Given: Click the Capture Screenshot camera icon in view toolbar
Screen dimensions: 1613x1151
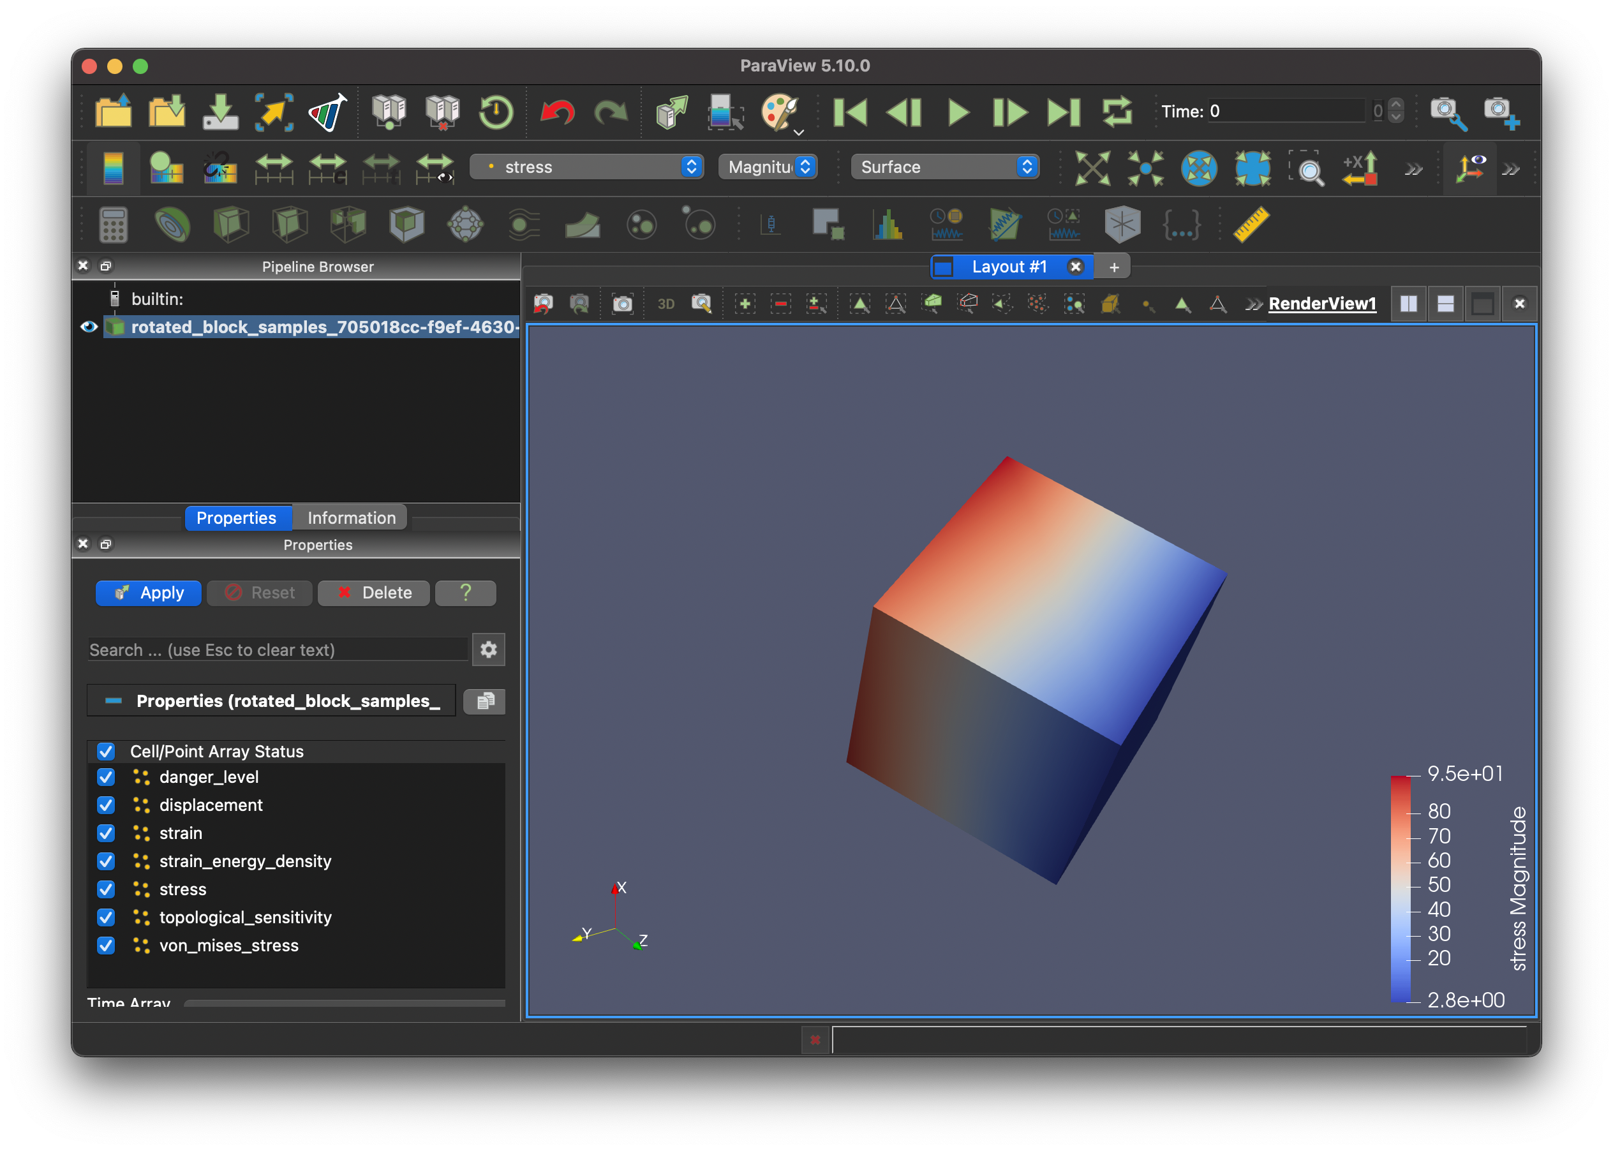Looking at the screenshot, I should 622,304.
